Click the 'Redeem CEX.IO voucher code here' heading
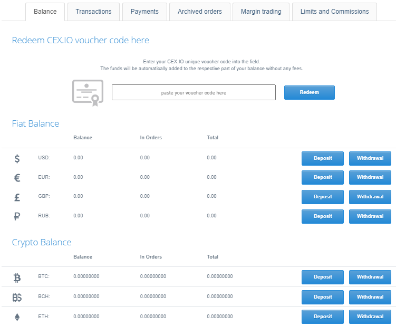396x325 pixels. 81,40
